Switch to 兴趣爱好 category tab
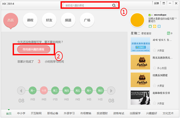Image resolution: width=180 pixels, height=118 pixels. [x=151, y=113]
